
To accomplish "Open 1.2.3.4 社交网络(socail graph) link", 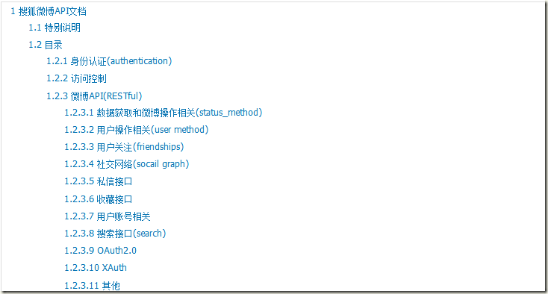I will 126,163.
